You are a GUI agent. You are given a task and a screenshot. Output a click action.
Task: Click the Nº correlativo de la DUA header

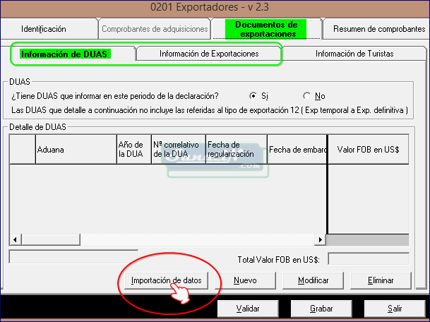(x=179, y=150)
